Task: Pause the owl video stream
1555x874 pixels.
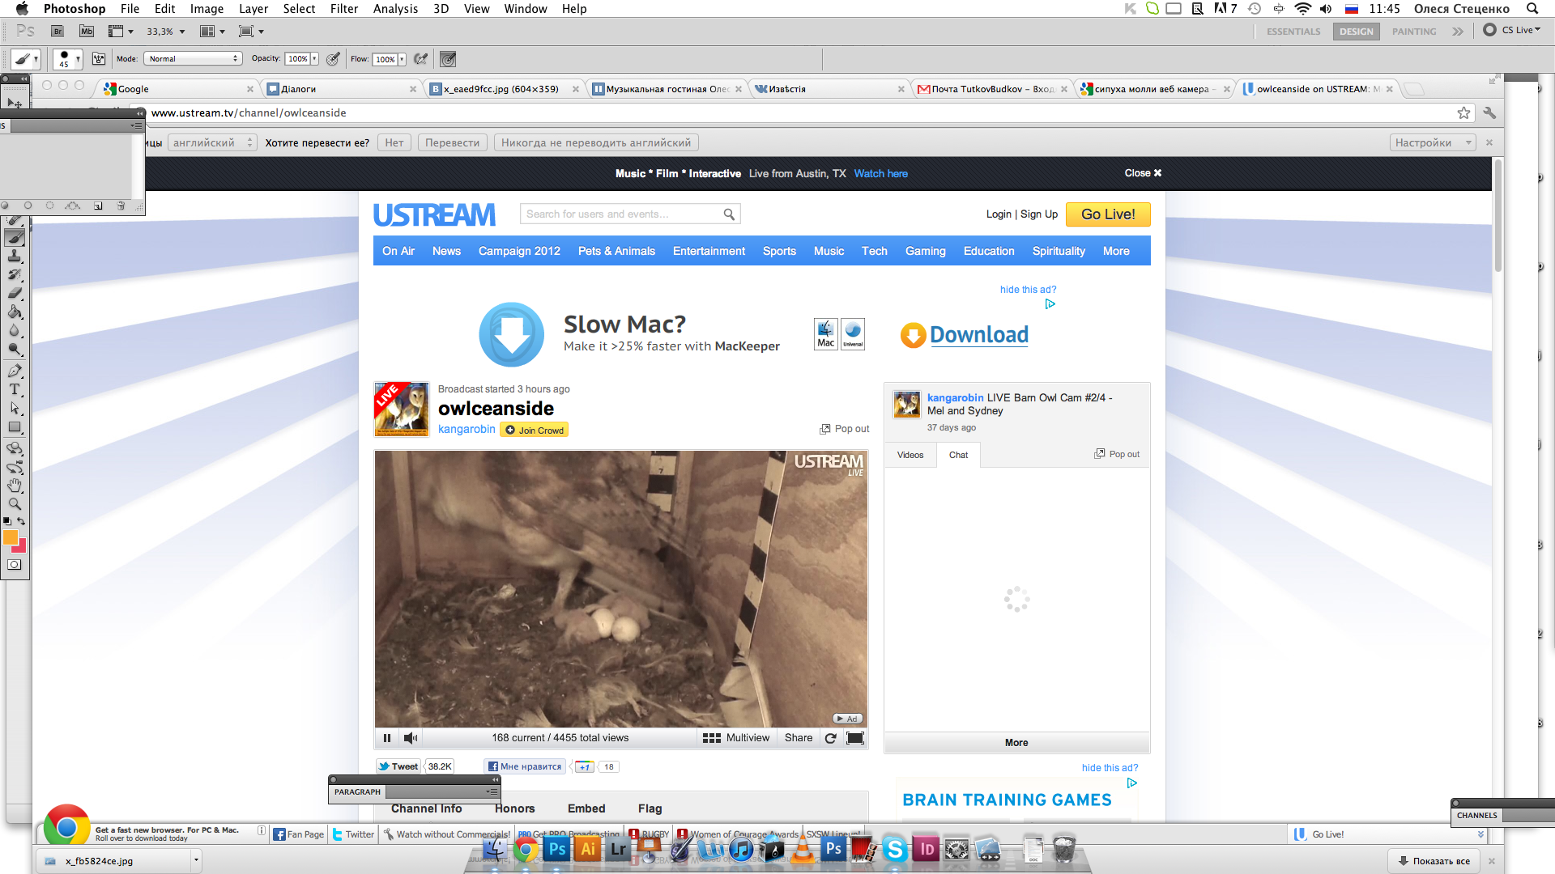Action: pos(387,738)
